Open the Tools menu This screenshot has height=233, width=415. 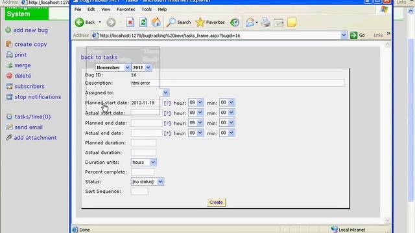(147, 9)
